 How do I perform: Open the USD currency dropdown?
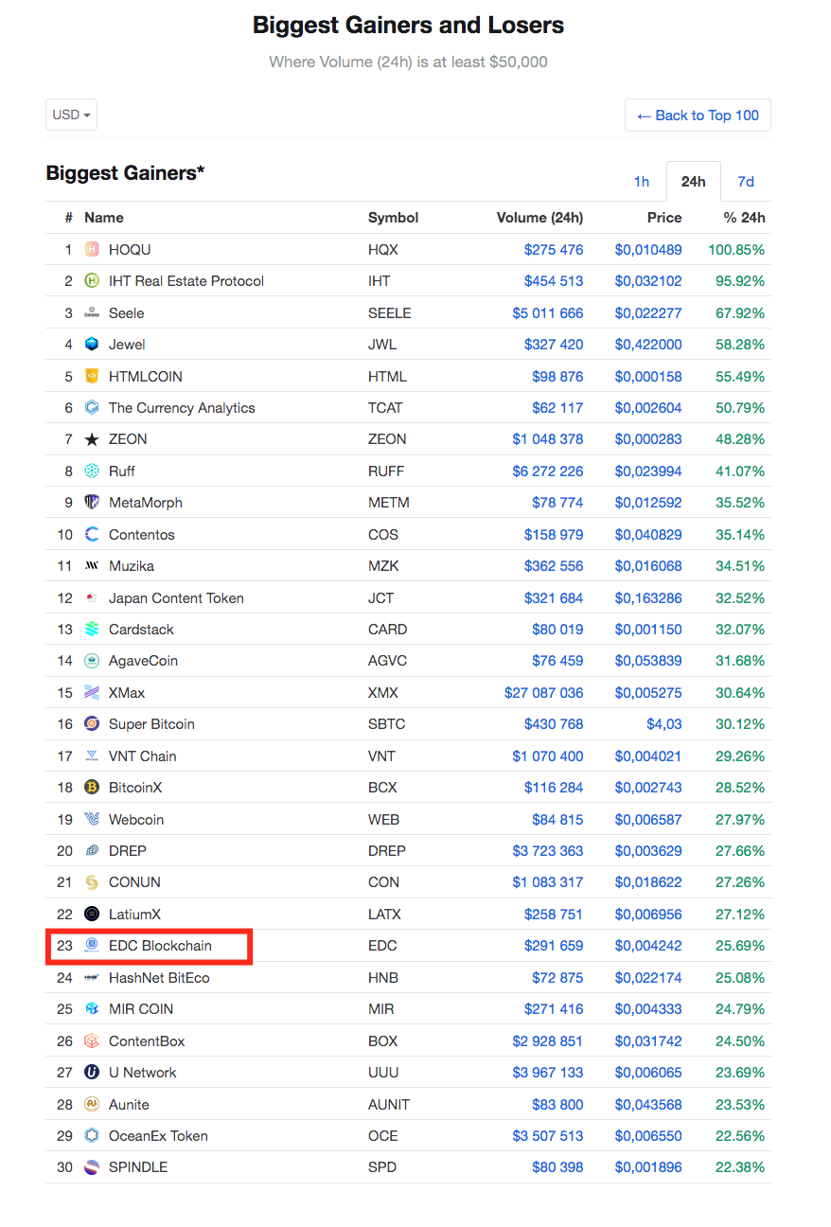[71, 115]
